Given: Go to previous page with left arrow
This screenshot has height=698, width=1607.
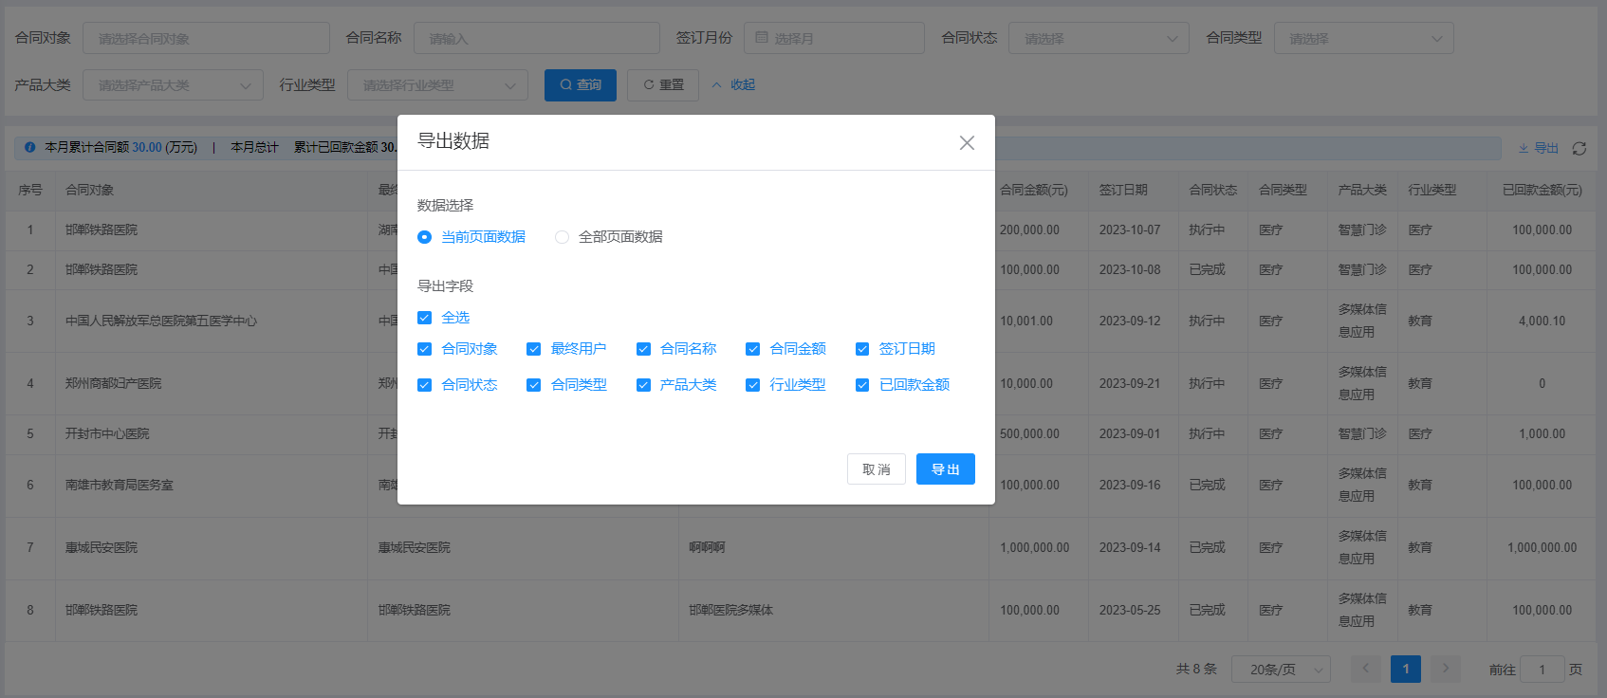Looking at the screenshot, I should click(1366, 669).
